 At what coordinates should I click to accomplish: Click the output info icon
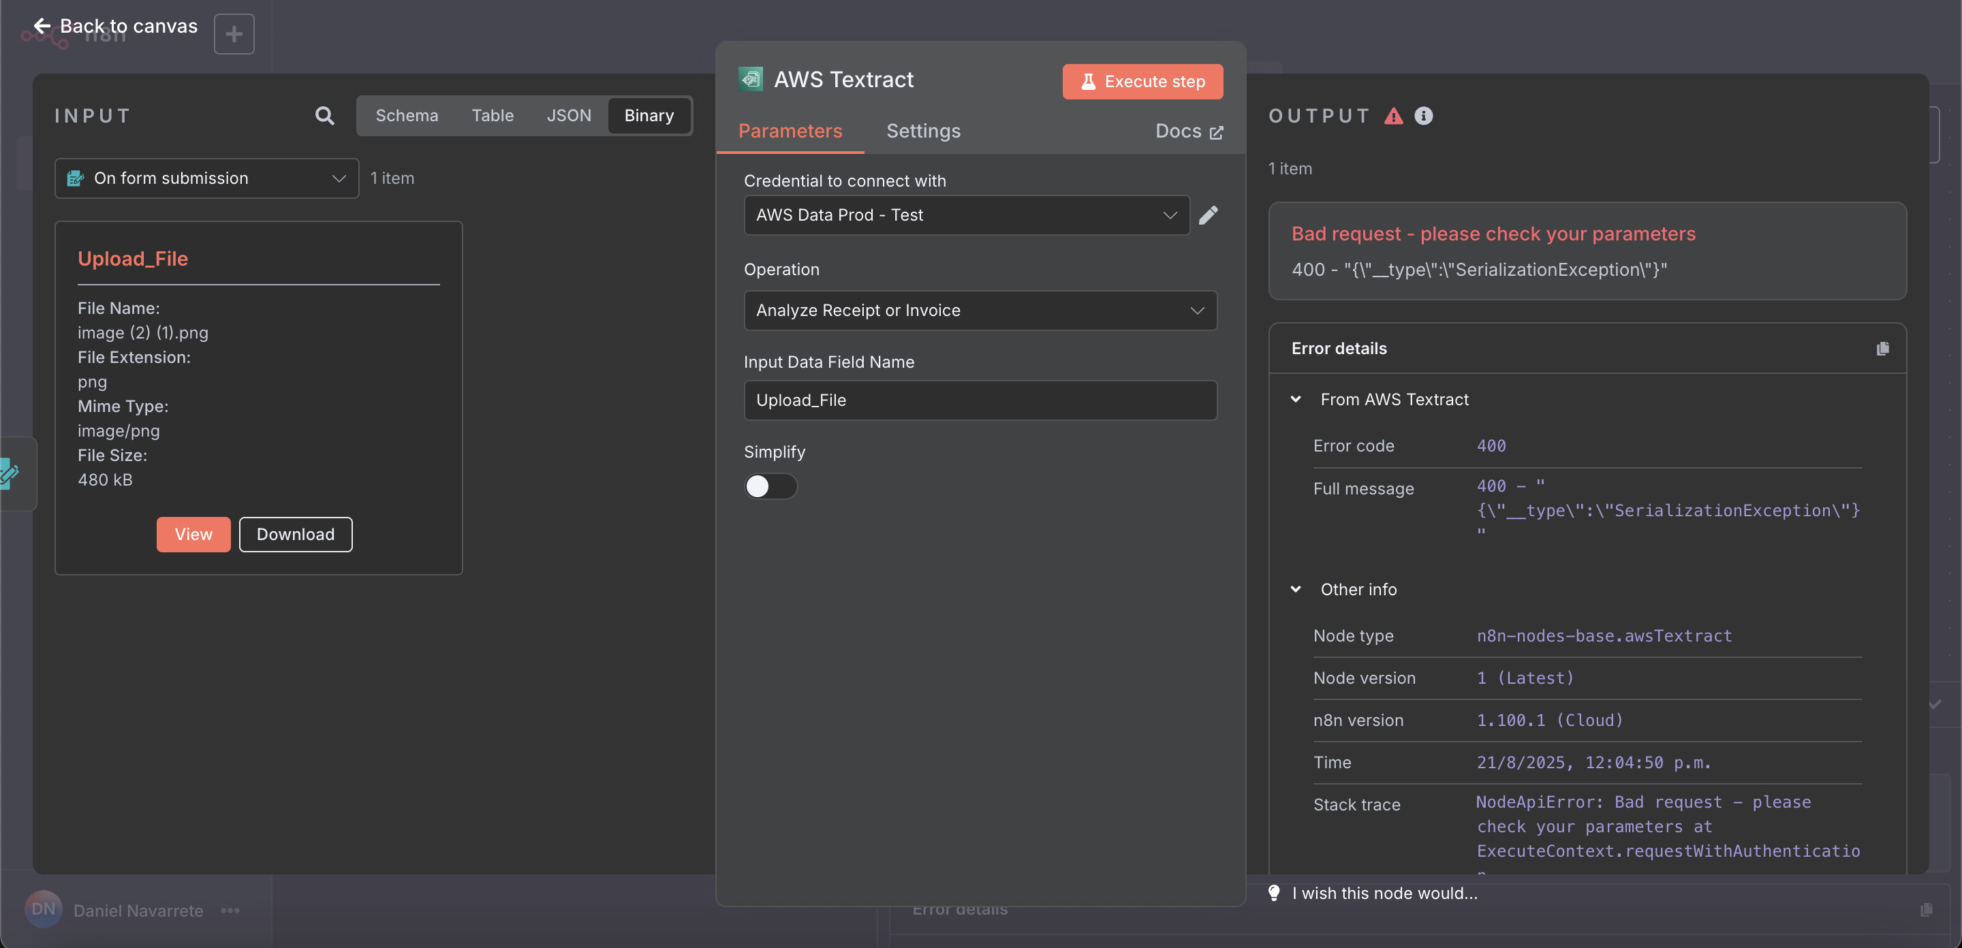point(1422,115)
